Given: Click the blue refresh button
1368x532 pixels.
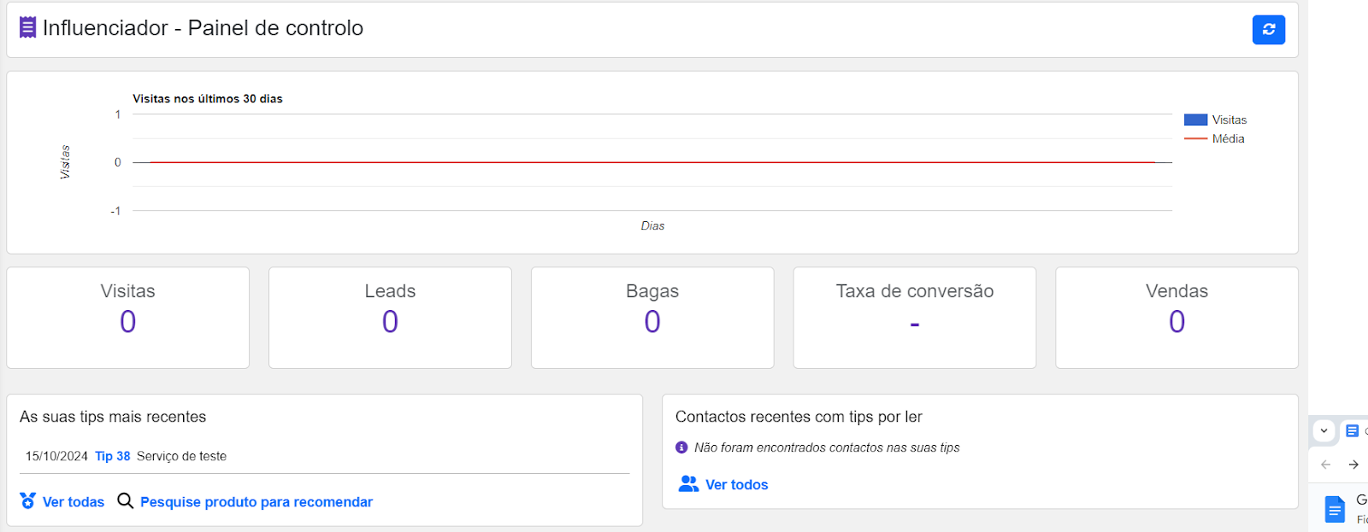Looking at the screenshot, I should coord(1269,30).
